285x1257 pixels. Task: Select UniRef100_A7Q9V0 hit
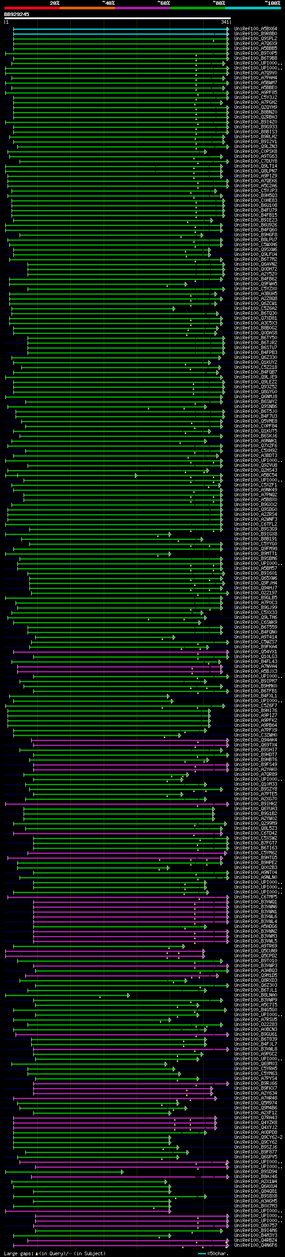(x=256, y=73)
